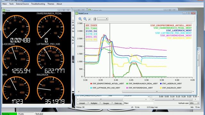Click the Multiplot button
205x115 pixels.
click(x=94, y=103)
